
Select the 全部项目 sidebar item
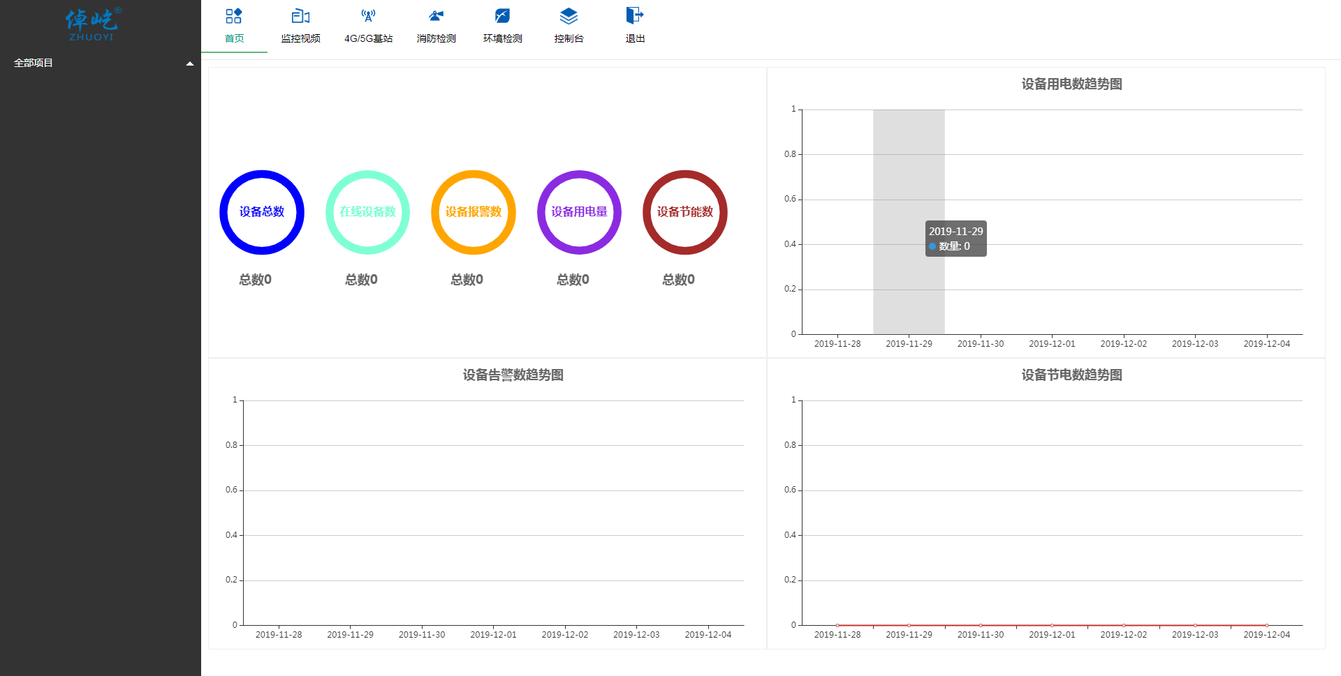[x=34, y=63]
